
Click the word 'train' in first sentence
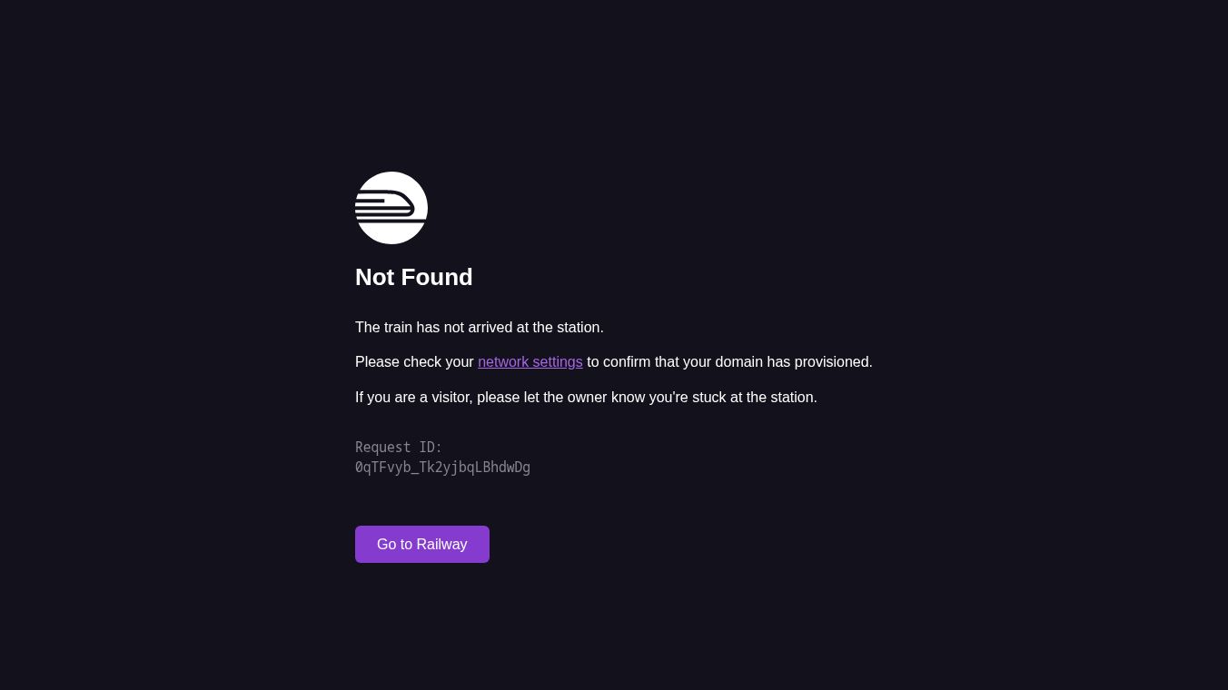click(398, 328)
